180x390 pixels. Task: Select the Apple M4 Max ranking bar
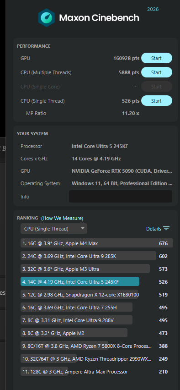pos(97,243)
